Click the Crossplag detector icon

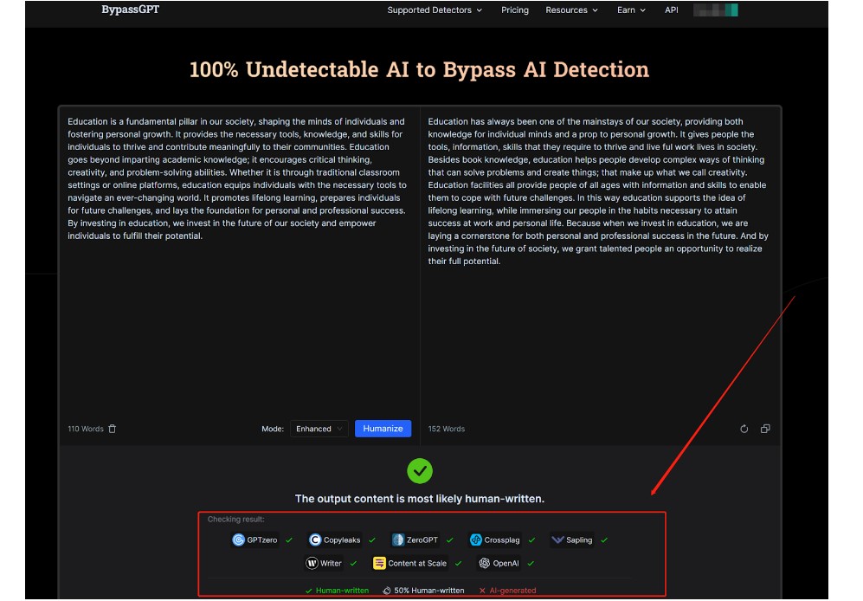click(475, 540)
